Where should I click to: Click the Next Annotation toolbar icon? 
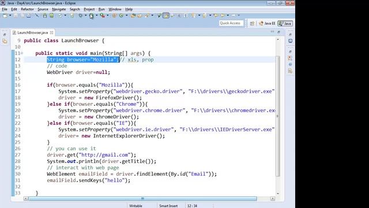tap(194, 16)
